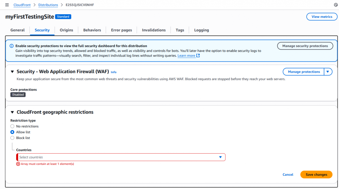Go to CloudFront breadcrumb link
Viewport: 339px width, 189px height.
(x=22, y=5)
